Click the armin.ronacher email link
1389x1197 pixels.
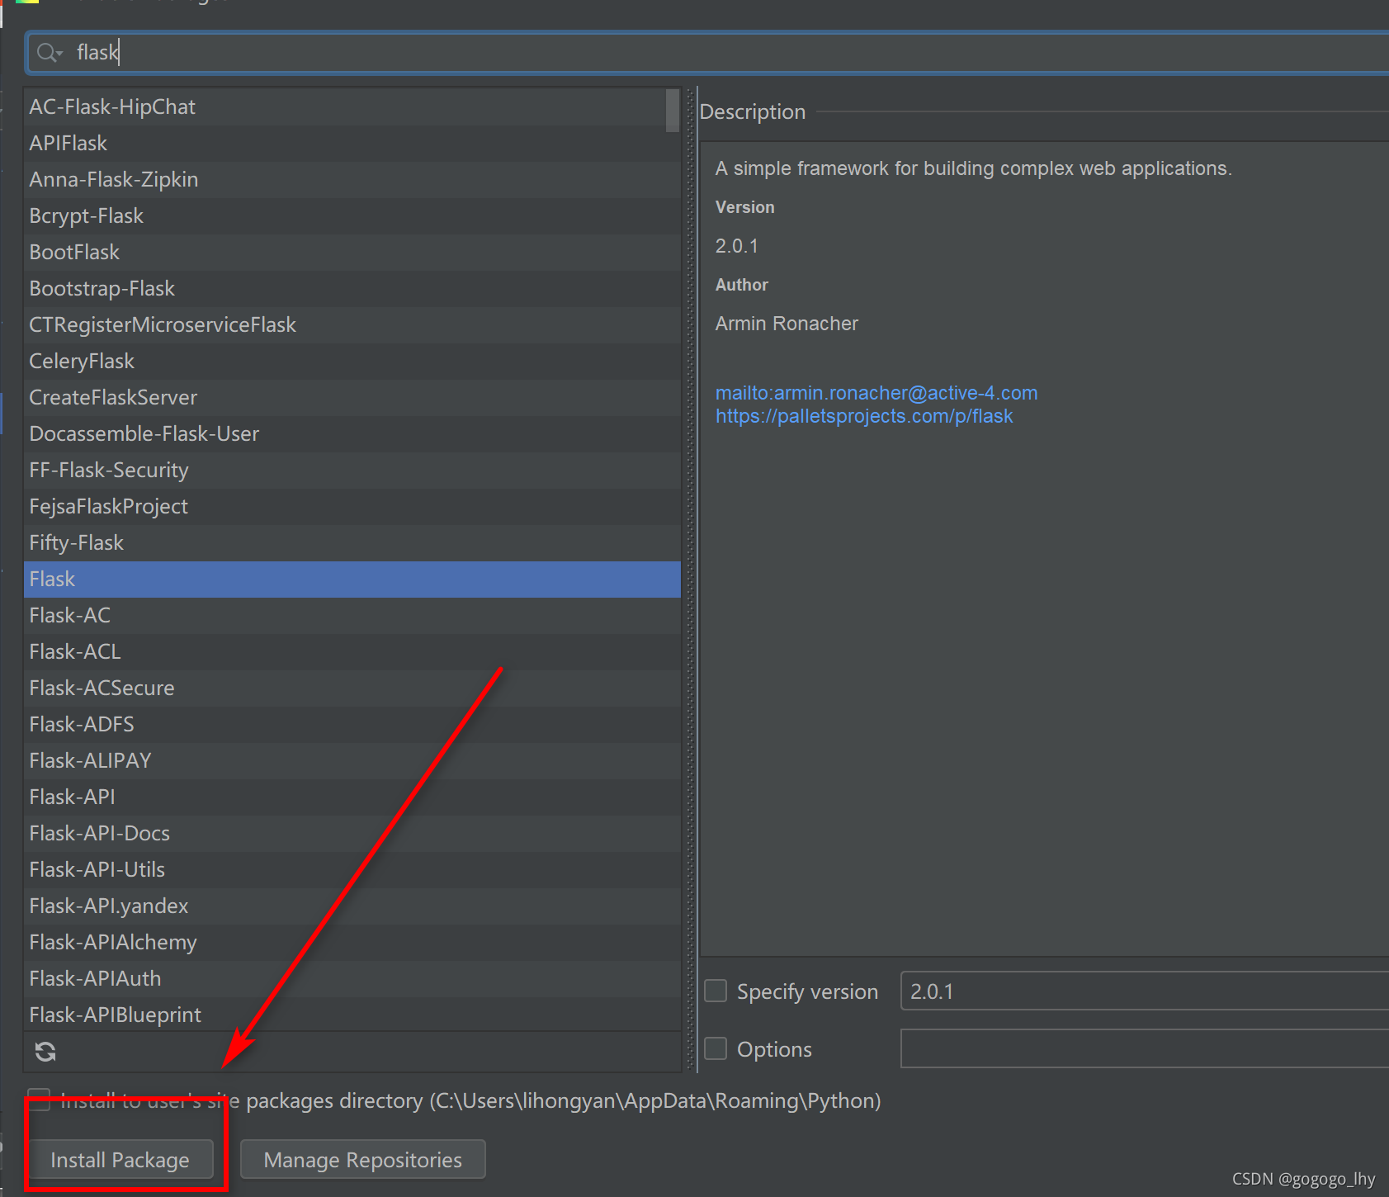click(876, 392)
